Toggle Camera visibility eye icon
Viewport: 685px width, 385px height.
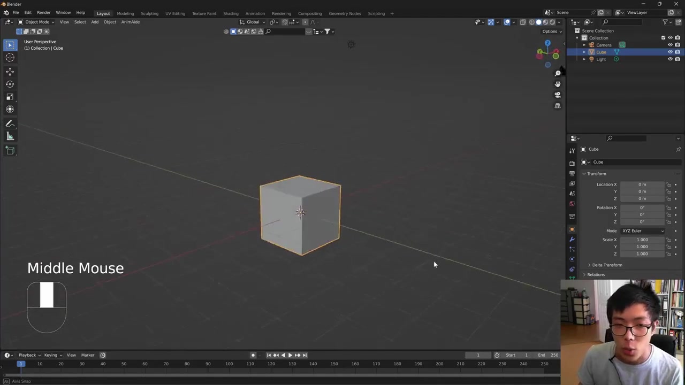[x=670, y=45]
